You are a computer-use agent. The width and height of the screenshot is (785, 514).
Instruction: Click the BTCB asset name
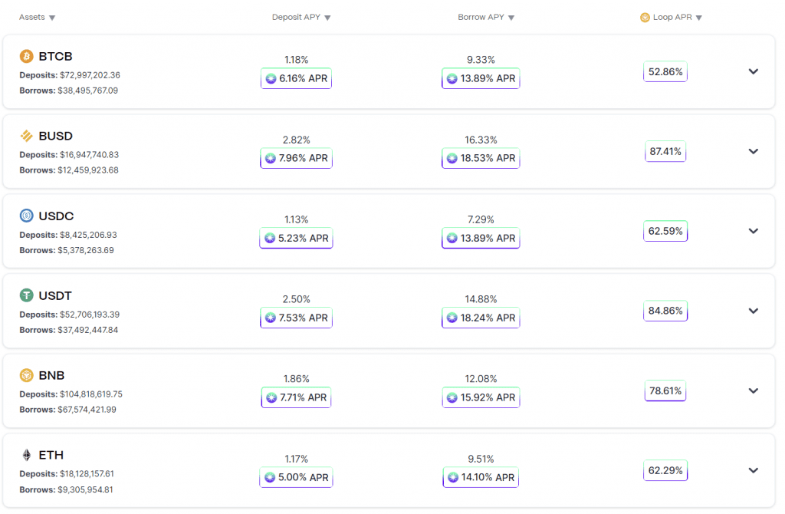click(55, 56)
